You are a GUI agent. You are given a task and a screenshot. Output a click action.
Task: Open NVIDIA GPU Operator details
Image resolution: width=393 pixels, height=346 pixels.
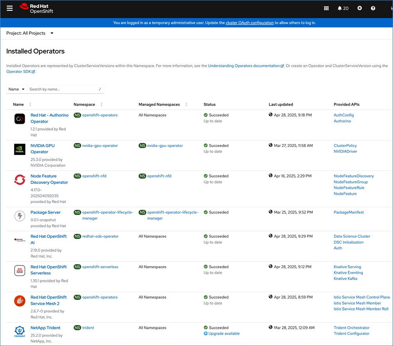[x=43, y=149]
